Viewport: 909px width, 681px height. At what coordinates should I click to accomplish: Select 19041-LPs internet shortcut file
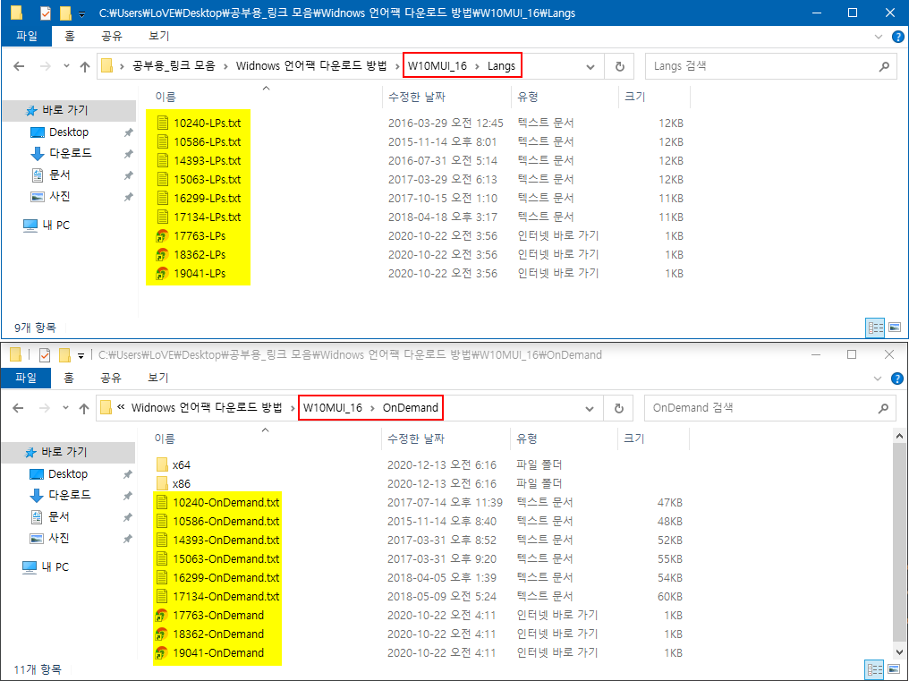(x=200, y=274)
